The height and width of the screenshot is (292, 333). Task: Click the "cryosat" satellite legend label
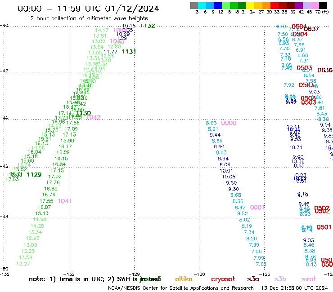[x=223, y=279]
